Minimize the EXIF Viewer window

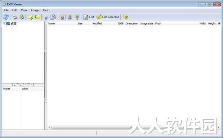pos(202,4)
